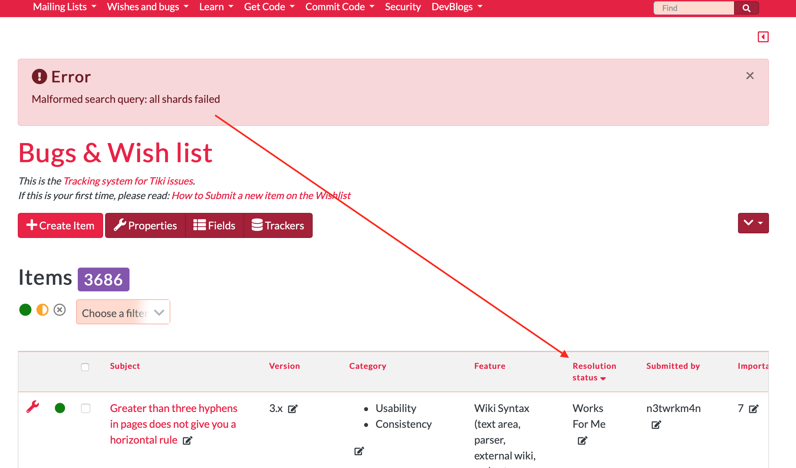The image size is (796, 468).
Task: Filter by closed crossed circle
Action: [60, 310]
